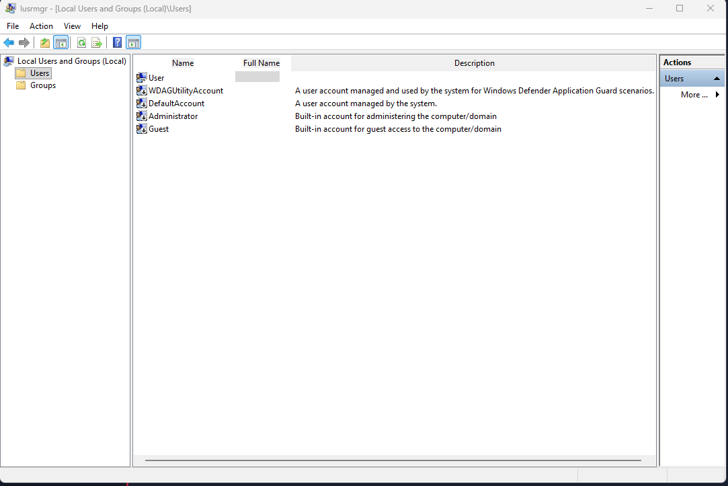Screen dimensions: 728x486
Task: Open Help via the question mark icon
Action: pyautogui.click(x=118, y=43)
